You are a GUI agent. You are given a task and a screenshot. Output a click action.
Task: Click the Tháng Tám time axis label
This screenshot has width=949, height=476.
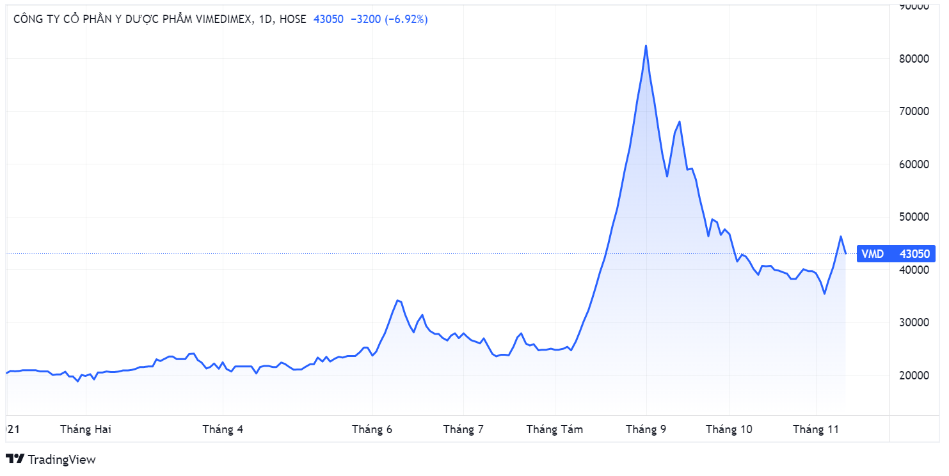click(x=555, y=429)
